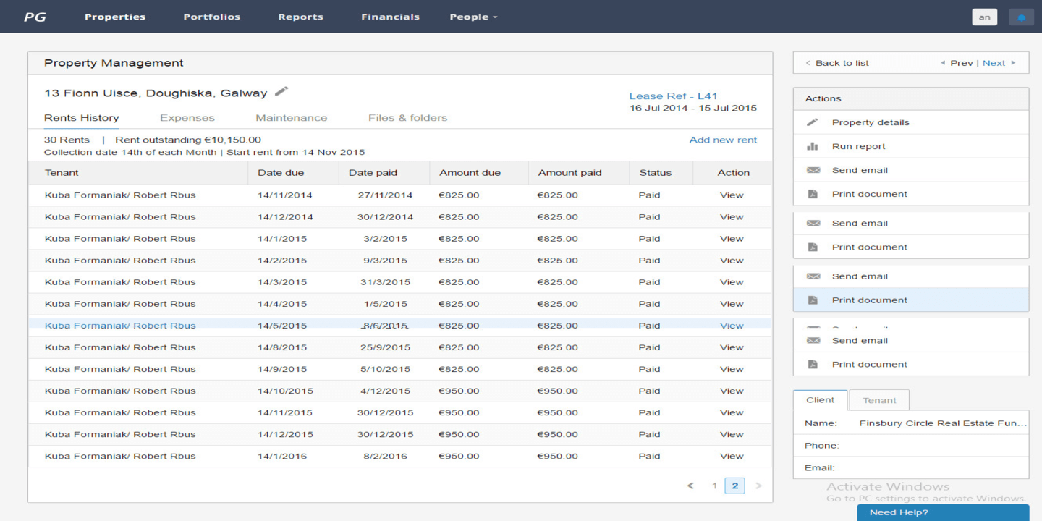View the rent due 14/1/2015
The height and width of the screenshot is (521, 1042).
click(732, 238)
